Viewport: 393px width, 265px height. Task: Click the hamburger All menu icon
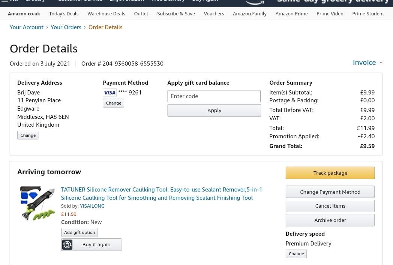(4, 1)
